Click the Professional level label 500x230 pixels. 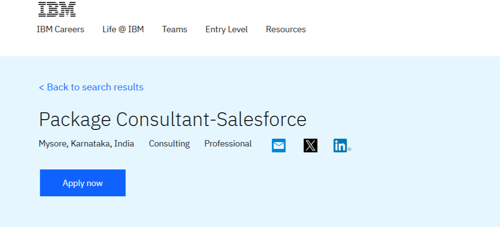[228, 144]
